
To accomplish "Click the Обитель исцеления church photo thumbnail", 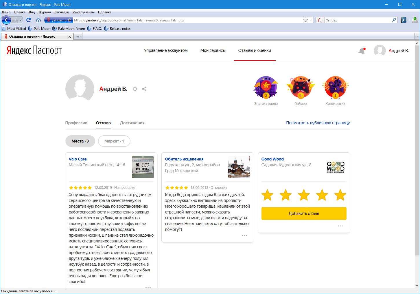I will [239, 167].
